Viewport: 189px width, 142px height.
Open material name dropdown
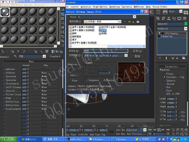tap(44, 56)
